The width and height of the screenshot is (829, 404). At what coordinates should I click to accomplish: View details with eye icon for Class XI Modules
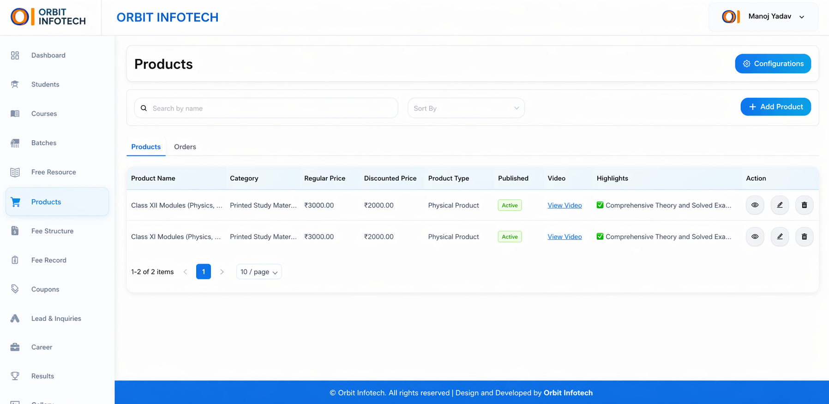coord(755,237)
